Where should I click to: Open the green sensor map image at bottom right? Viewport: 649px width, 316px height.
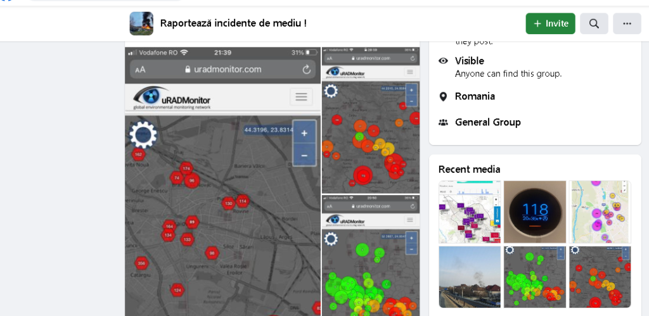371,255
